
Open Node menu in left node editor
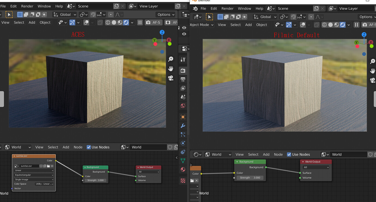pyautogui.click(x=78, y=147)
